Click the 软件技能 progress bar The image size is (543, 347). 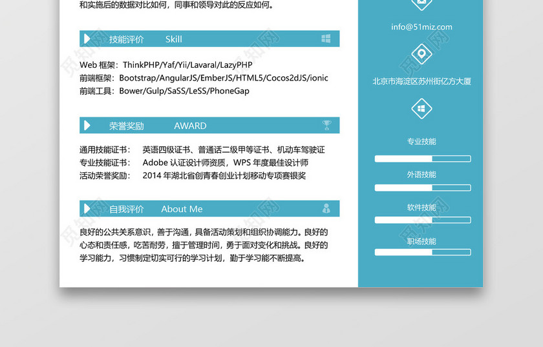click(x=423, y=220)
